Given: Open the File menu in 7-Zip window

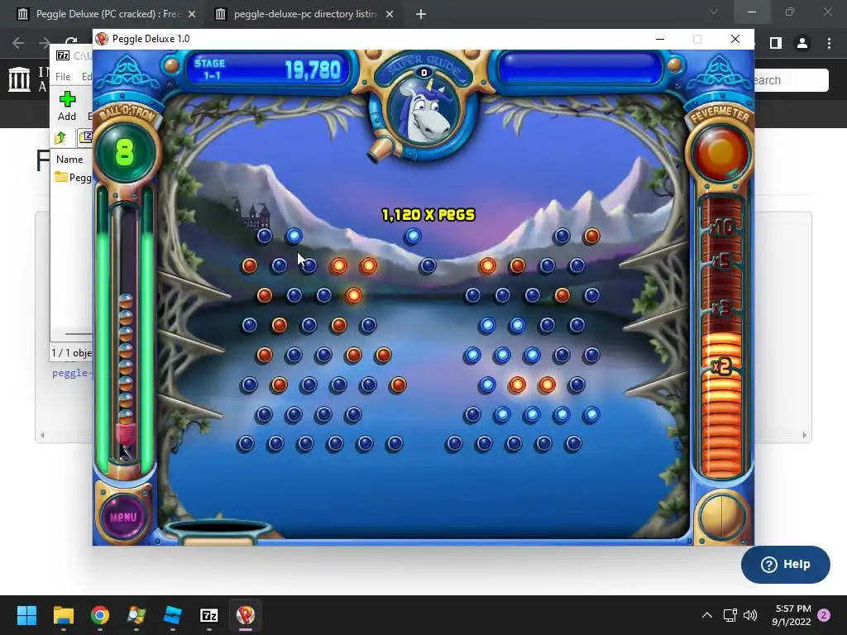Looking at the screenshot, I should coord(63,77).
